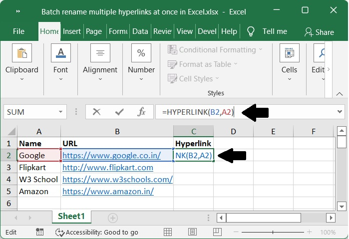Open the flipkart.com hyperlink
This screenshot has width=349, height=239.
click(108, 168)
